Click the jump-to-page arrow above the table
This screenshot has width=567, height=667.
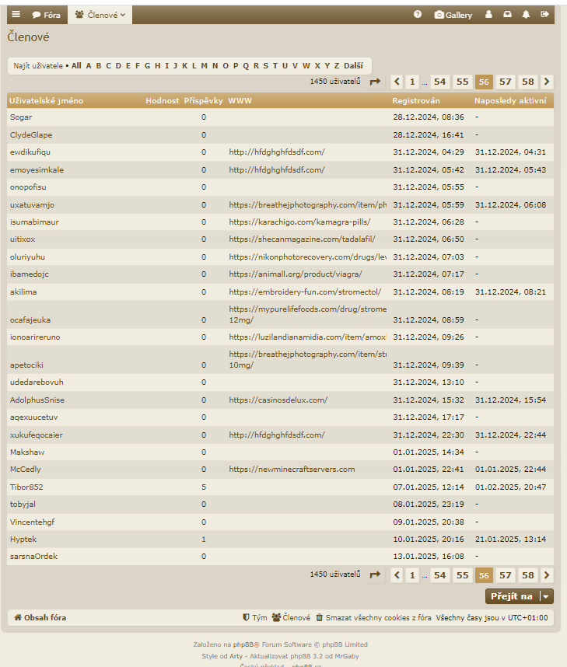pos(375,82)
